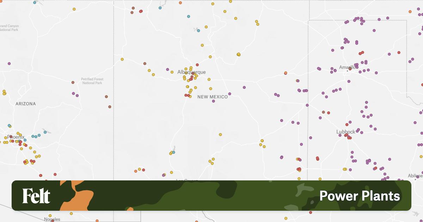The height and width of the screenshot is (222, 423).
Task: Click the "Power Plants" map title
Action: (360, 195)
